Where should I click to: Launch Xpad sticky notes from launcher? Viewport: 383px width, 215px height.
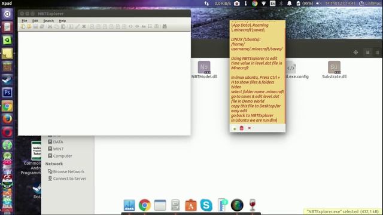tap(7, 53)
